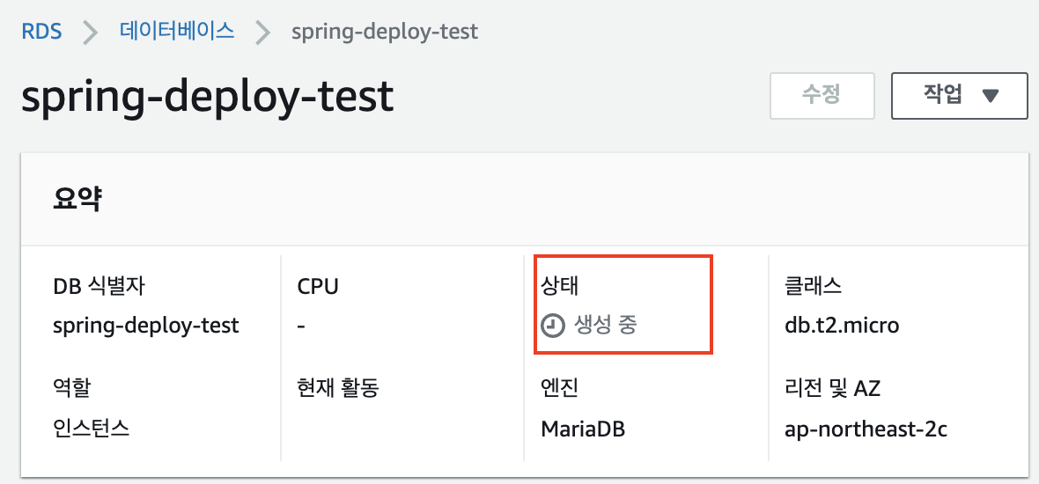This screenshot has height=484, width=1039.
Task: Click spring-deploy-test breadcrumb text
Action: [385, 32]
